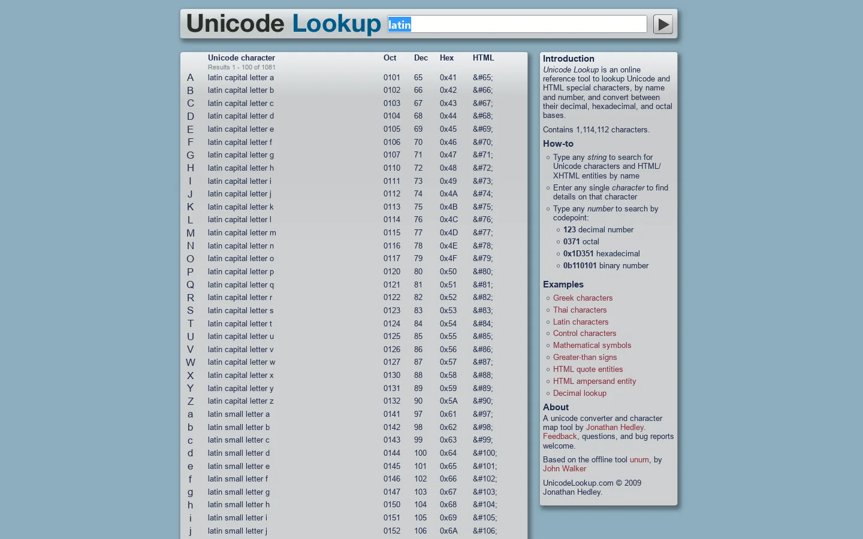The width and height of the screenshot is (863, 539).
Task: Click glyph 'Q' in results list
Action: click(190, 284)
